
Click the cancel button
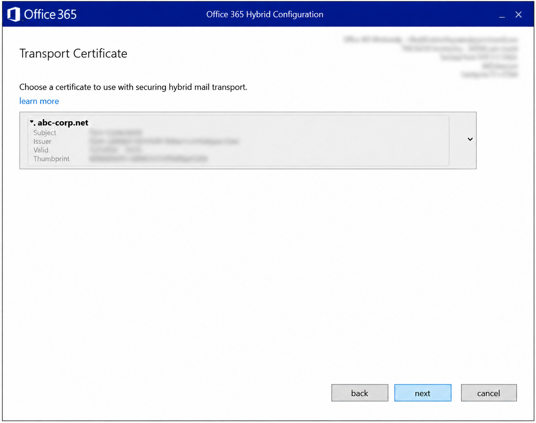click(x=489, y=393)
